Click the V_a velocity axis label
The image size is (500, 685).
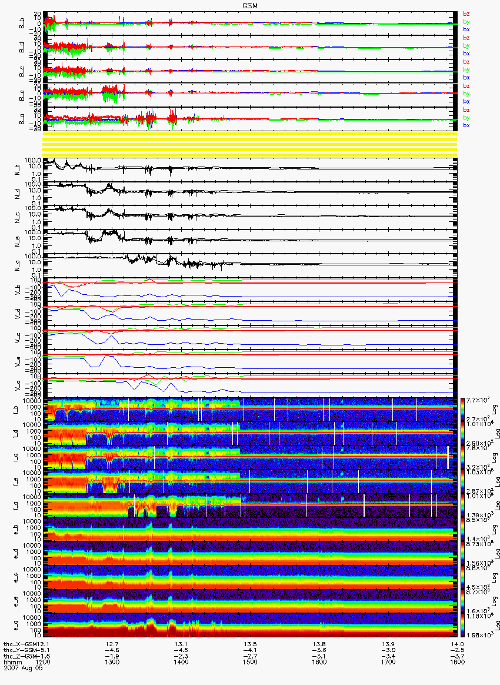click(18, 385)
